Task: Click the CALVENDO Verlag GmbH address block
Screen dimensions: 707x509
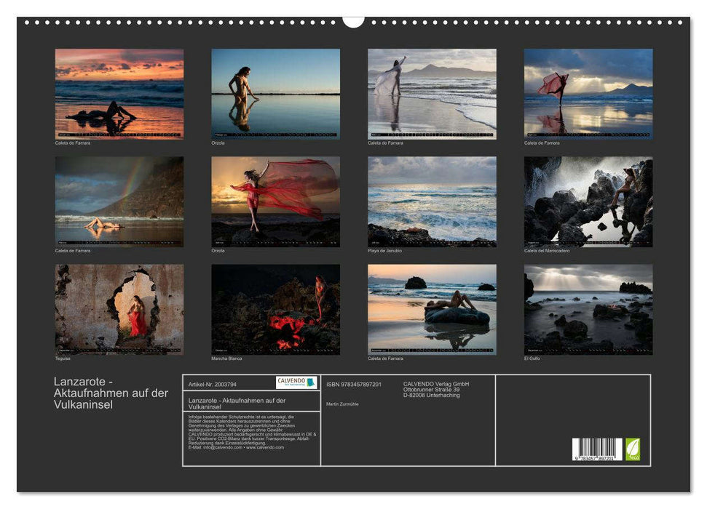Action: (x=436, y=389)
